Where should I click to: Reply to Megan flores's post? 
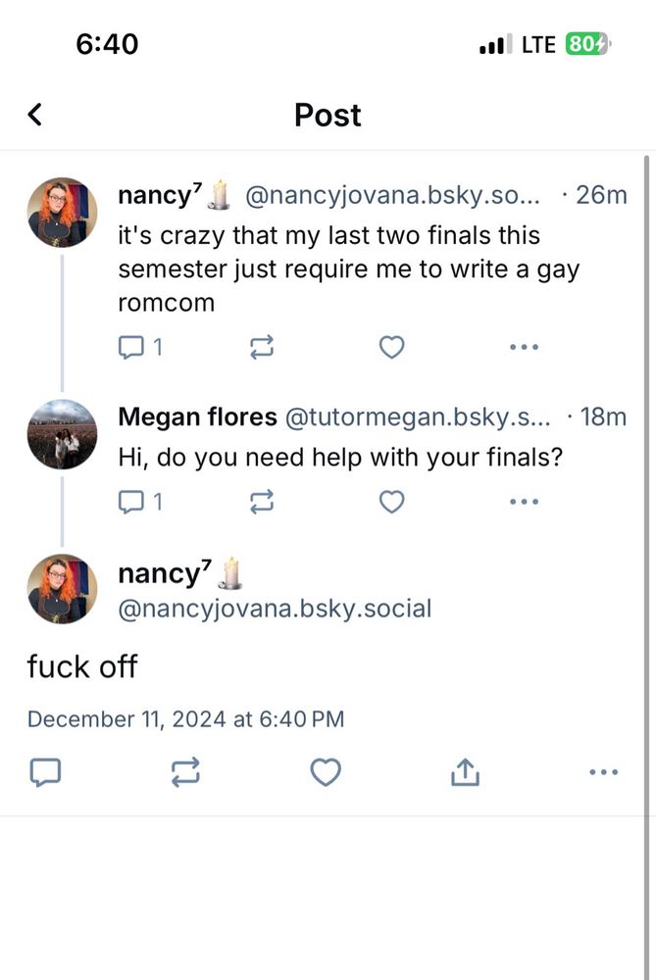click(x=131, y=502)
